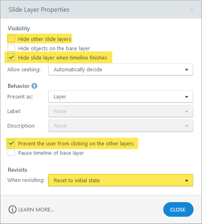
Task: Enable Pause timeline of base layer
Action: point(11,152)
